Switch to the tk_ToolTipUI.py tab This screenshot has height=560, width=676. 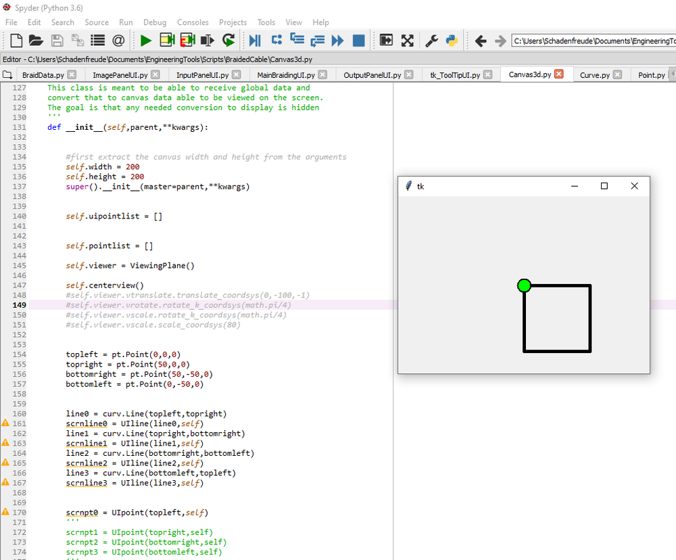pos(455,75)
